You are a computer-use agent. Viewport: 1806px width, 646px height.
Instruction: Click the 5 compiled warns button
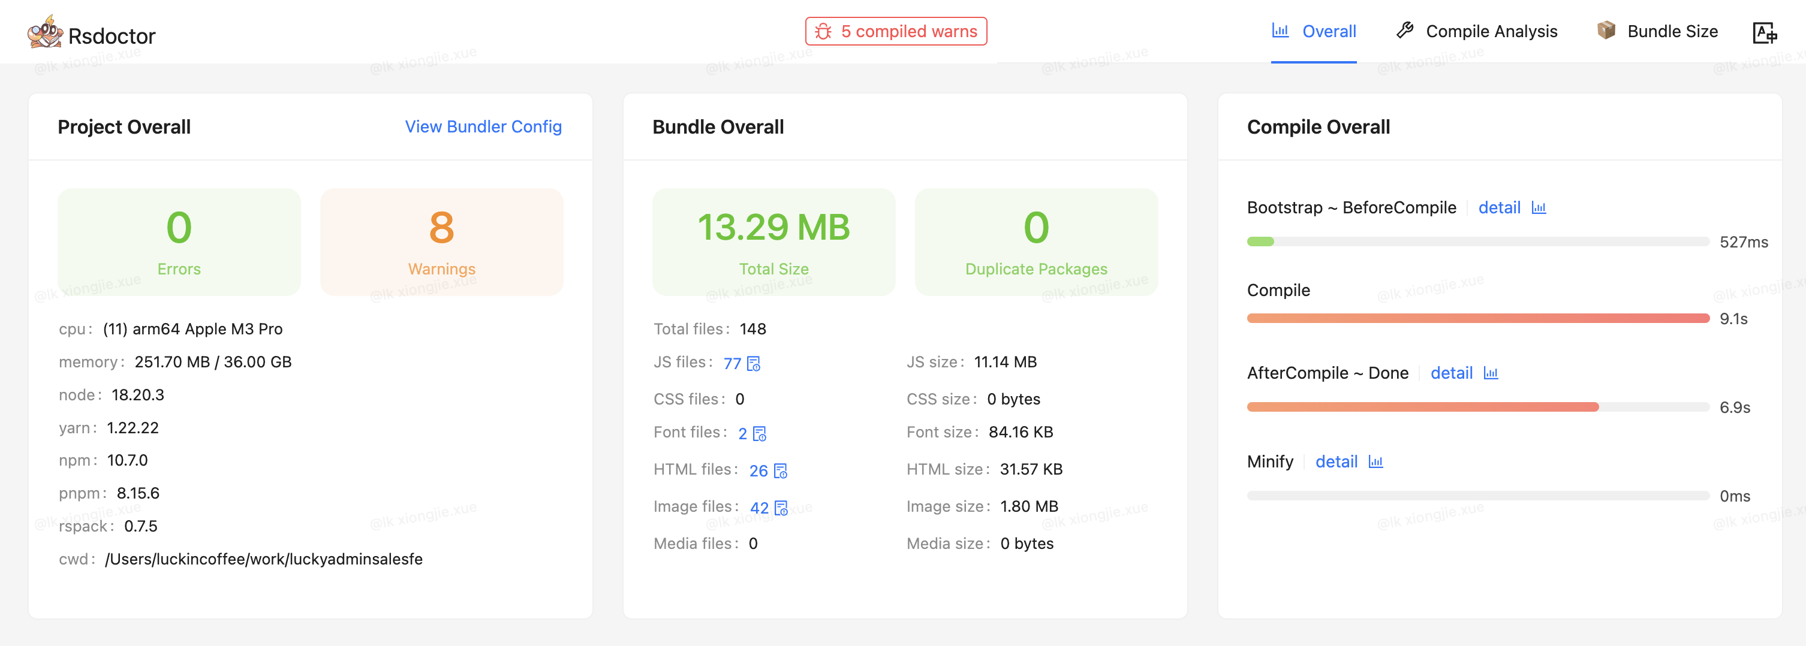click(896, 32)
